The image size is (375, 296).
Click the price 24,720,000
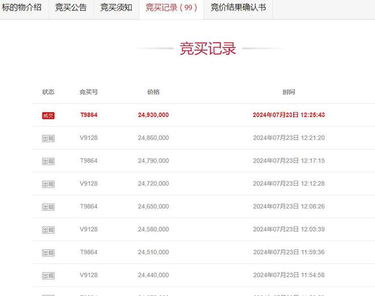[x=153, y=184]
